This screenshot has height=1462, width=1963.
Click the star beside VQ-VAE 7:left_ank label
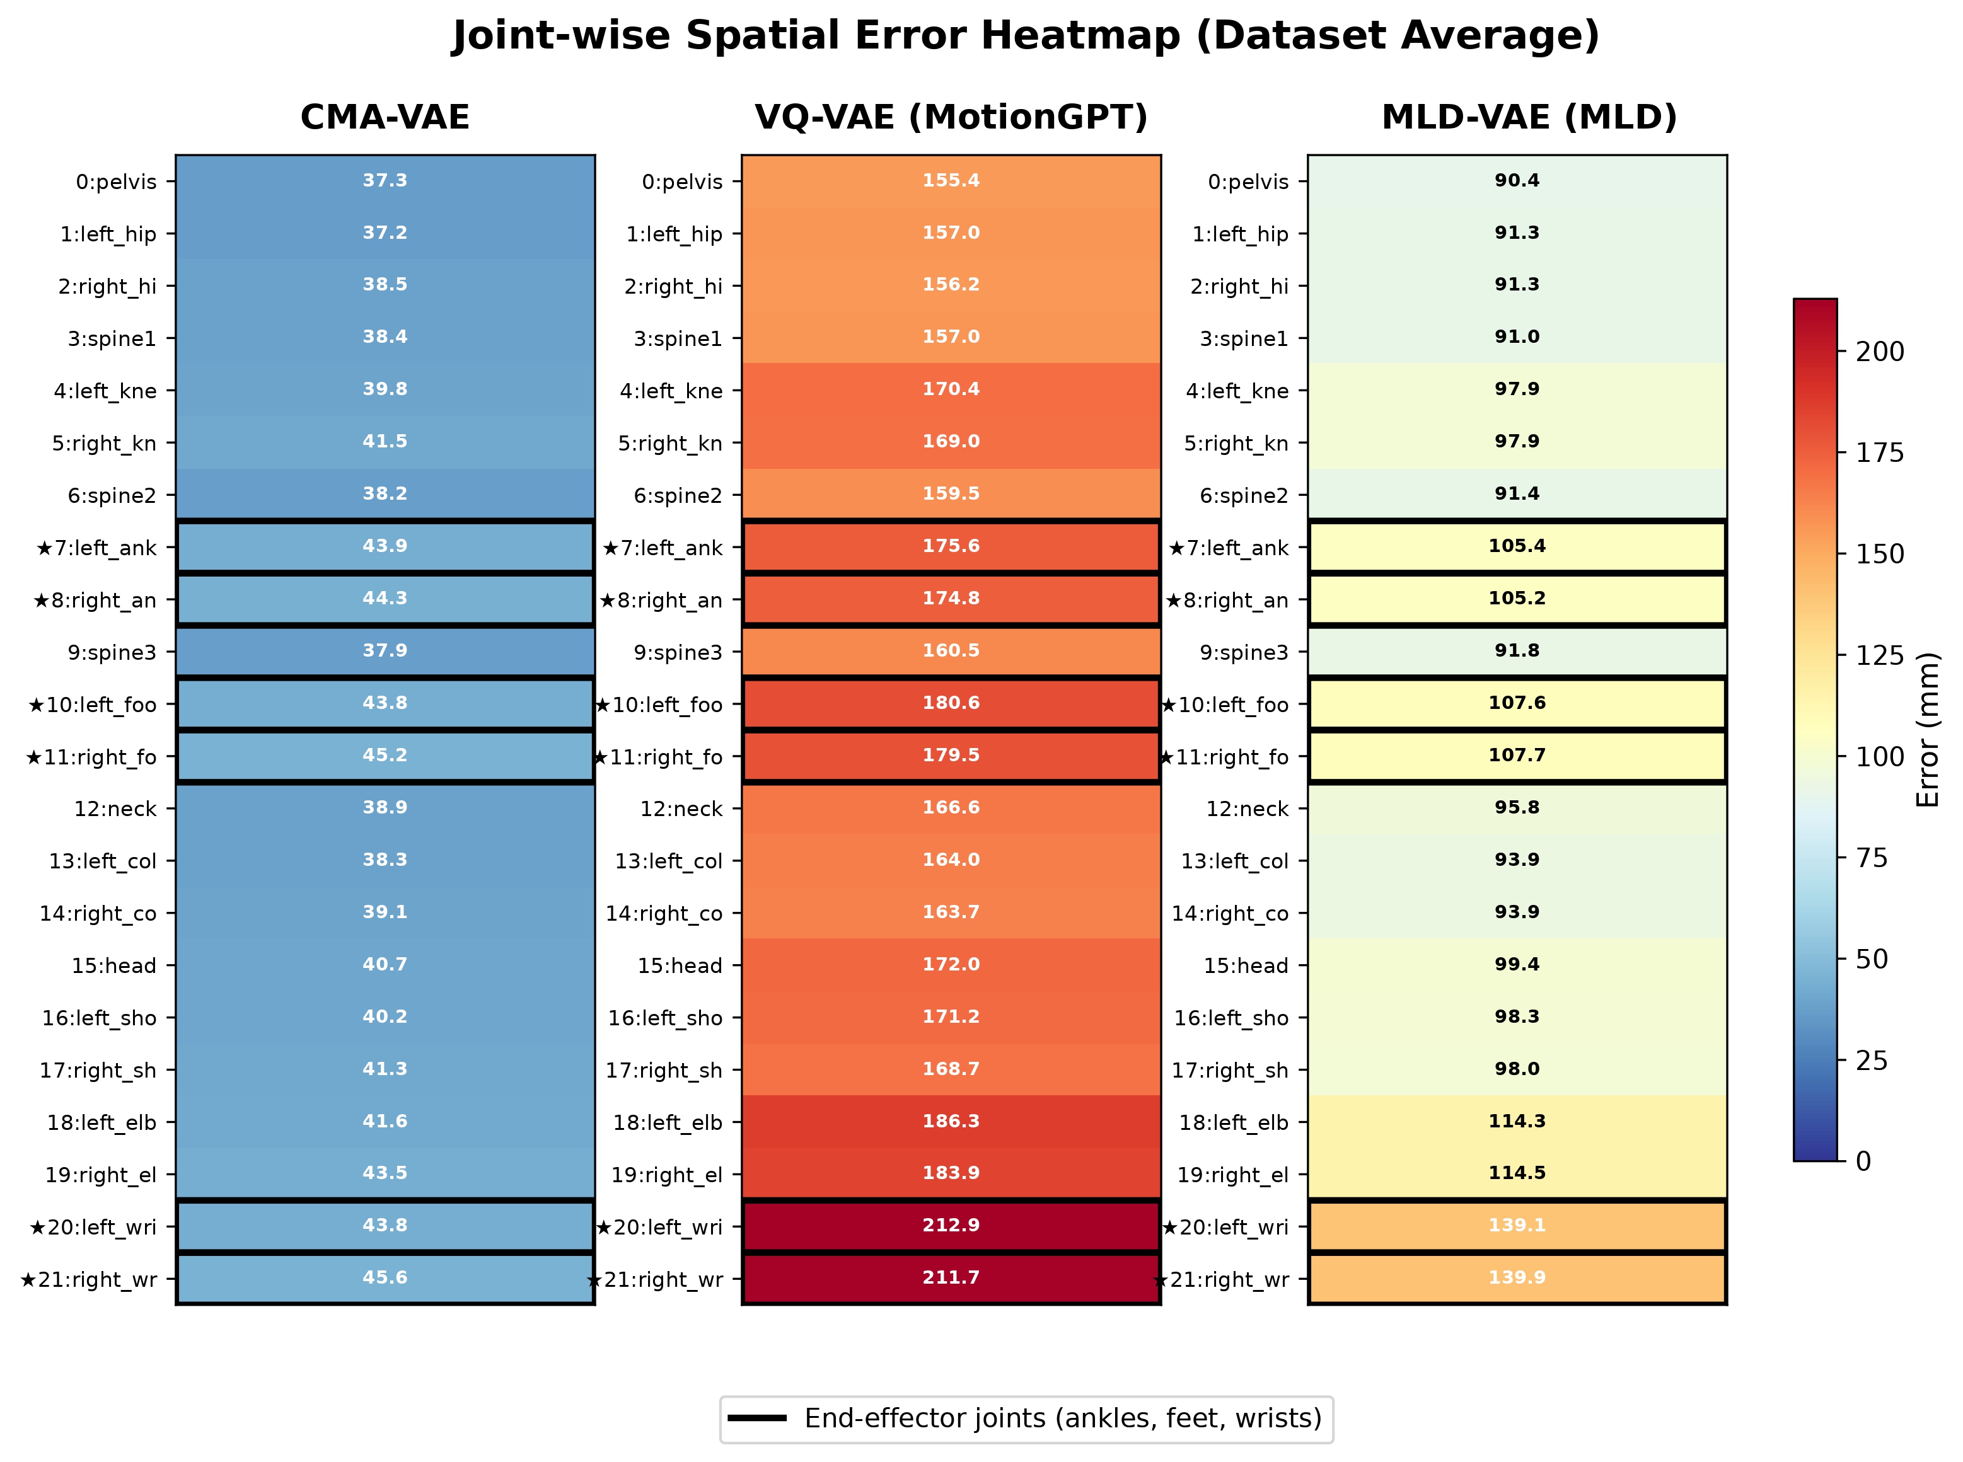[x=611, y=549]
